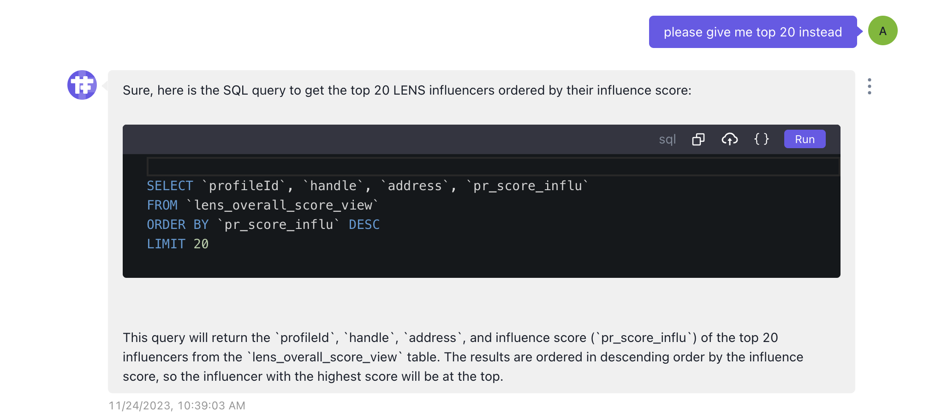Click the message timestamp 11/24/2023
Viewport: 942px width, 420px height.
(177, 405)
